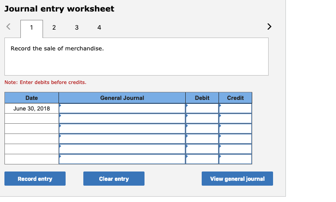The width and height of the screenshot is (336, 202).
Task: Click Debit field in fifth row
Action: point(202,149)
